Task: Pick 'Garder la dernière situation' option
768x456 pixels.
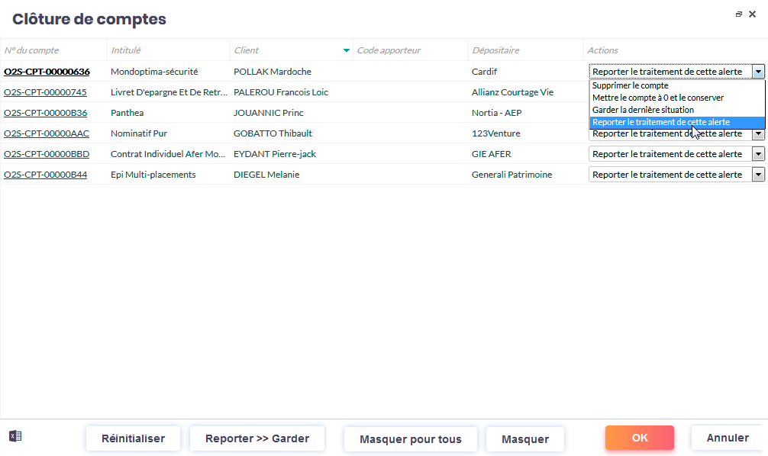Action: tap(643, 110)
